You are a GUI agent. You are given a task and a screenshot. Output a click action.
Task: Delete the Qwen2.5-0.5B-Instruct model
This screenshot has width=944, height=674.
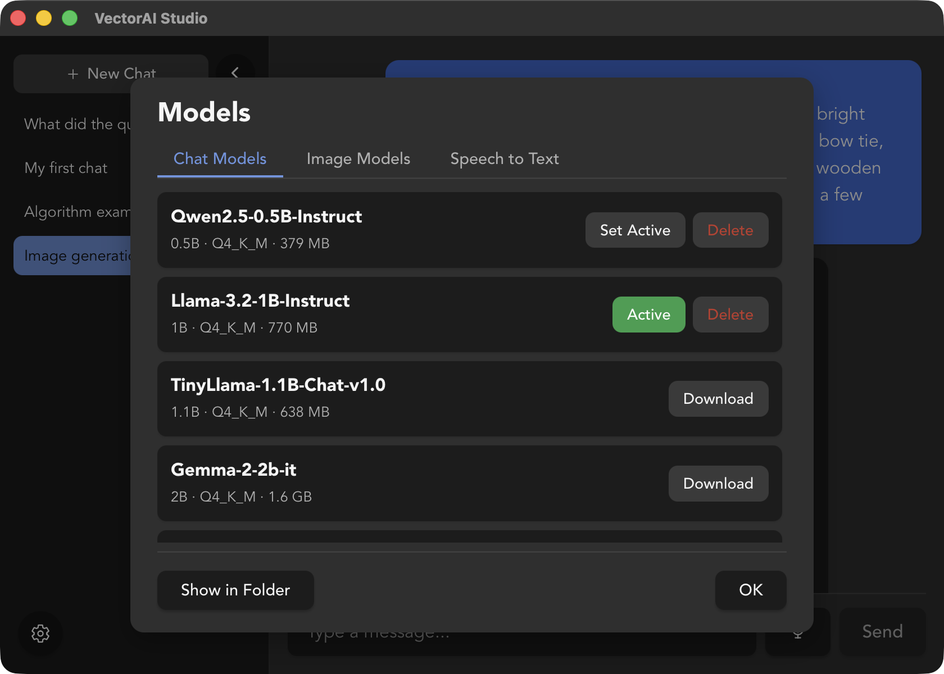(730, 230)
